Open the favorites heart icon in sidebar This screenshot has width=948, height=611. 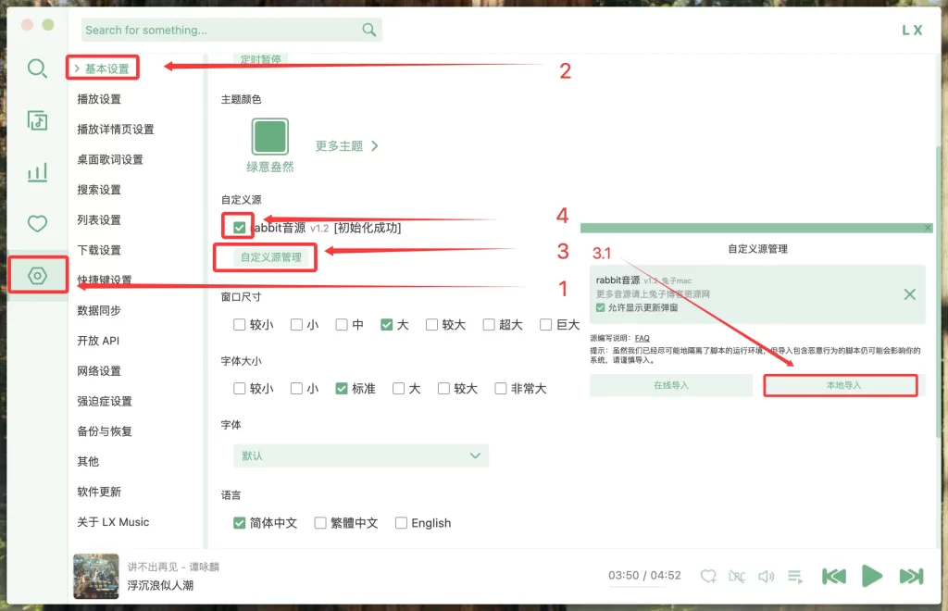tap(37, 223)
